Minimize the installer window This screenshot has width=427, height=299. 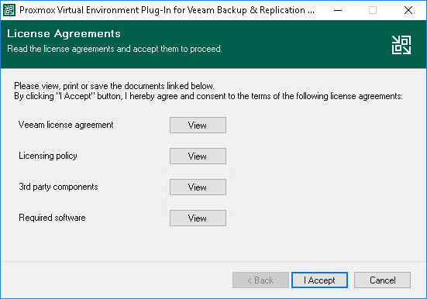coord(338,10)
